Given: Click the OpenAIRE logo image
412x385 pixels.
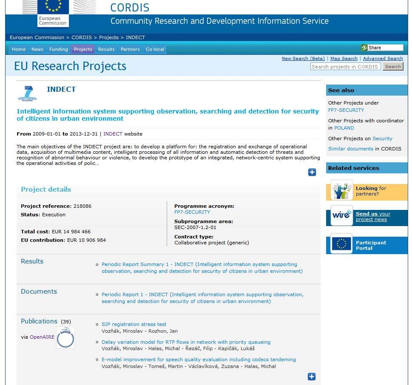Looking at the screenshot, I should (65, 337).
